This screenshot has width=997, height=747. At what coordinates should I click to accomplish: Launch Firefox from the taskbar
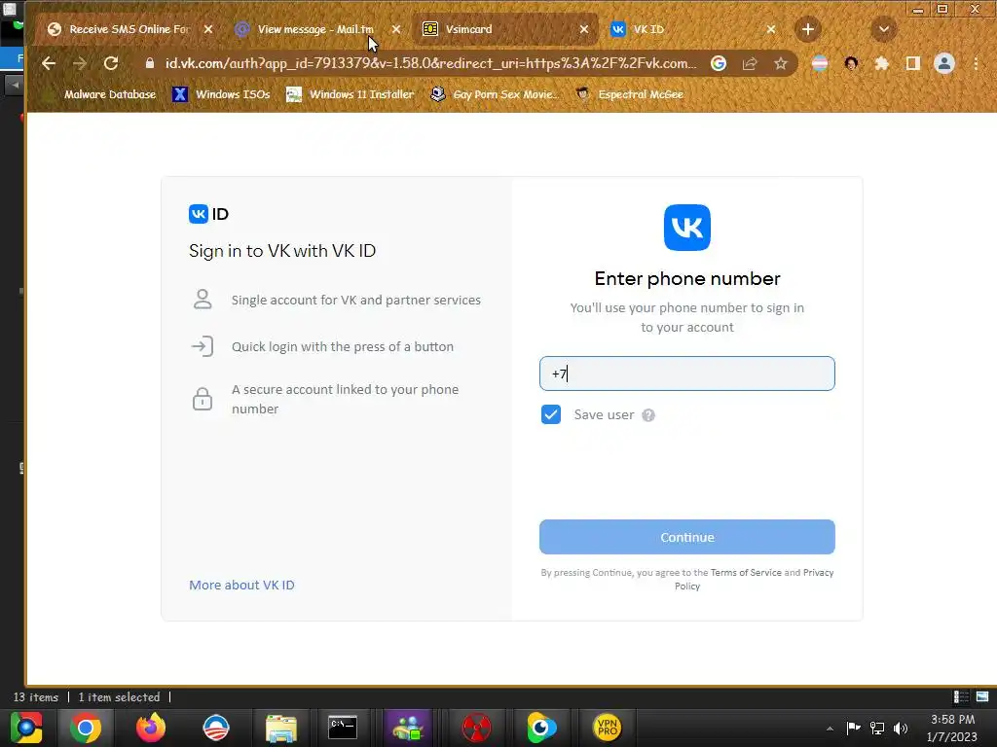click(x=151, y=728)
